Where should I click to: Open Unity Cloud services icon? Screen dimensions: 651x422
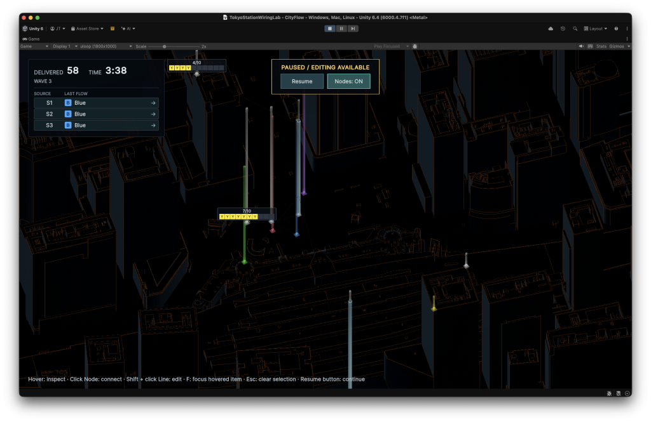(551, 29)
